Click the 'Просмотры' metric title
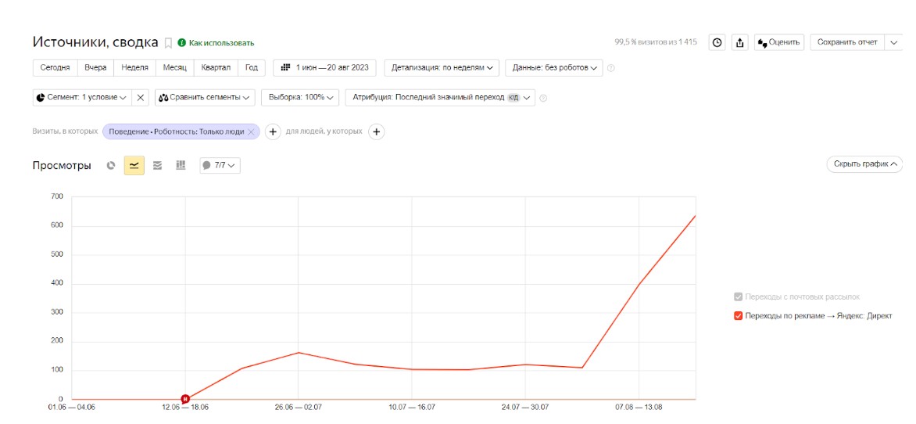 (x=62, y=166)
